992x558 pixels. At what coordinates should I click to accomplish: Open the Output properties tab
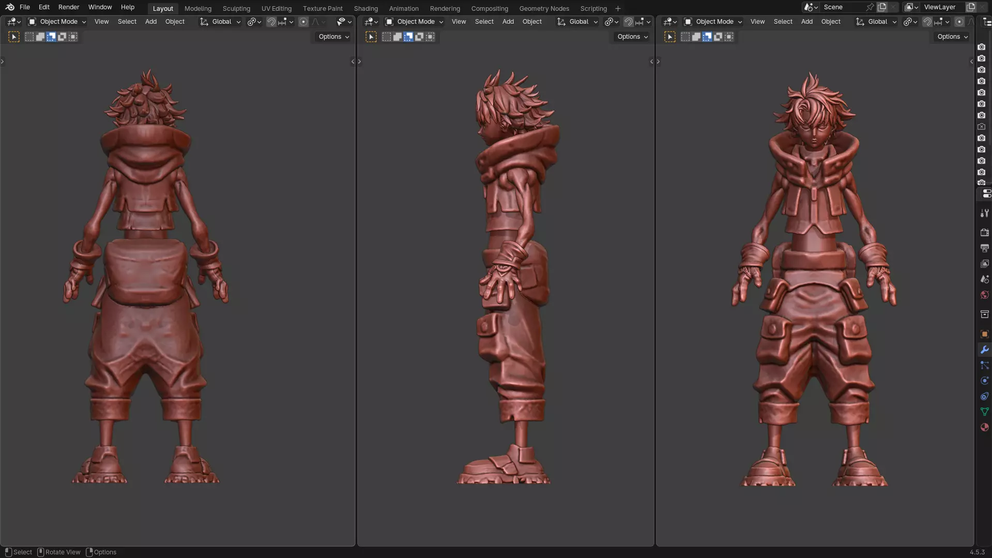(x=984, y=248)
